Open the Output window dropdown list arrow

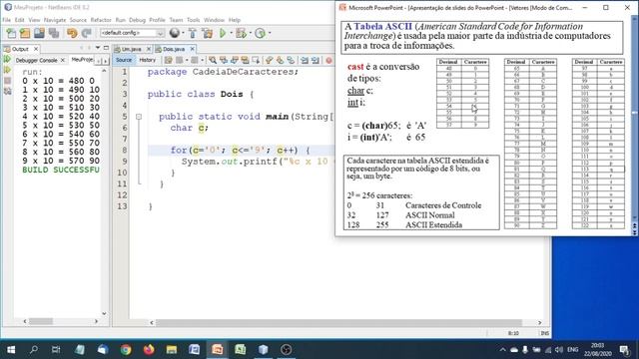98,48
